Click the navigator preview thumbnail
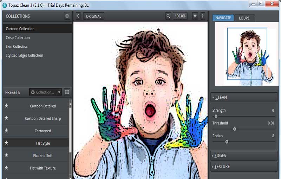 (x=247, y=54)
